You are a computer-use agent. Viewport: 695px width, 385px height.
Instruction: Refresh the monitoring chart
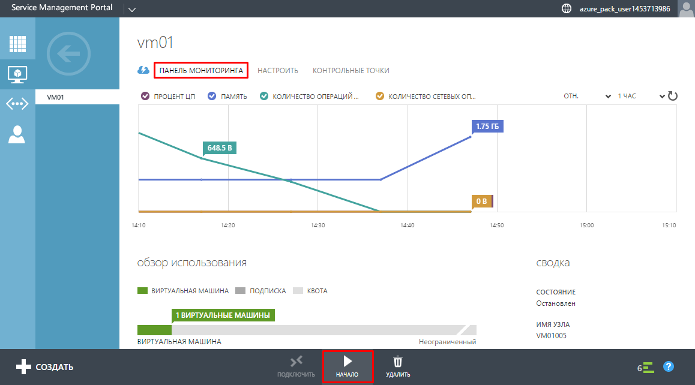pos(673,96)
